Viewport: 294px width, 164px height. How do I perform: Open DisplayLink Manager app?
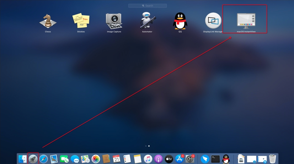click(213, 20)
